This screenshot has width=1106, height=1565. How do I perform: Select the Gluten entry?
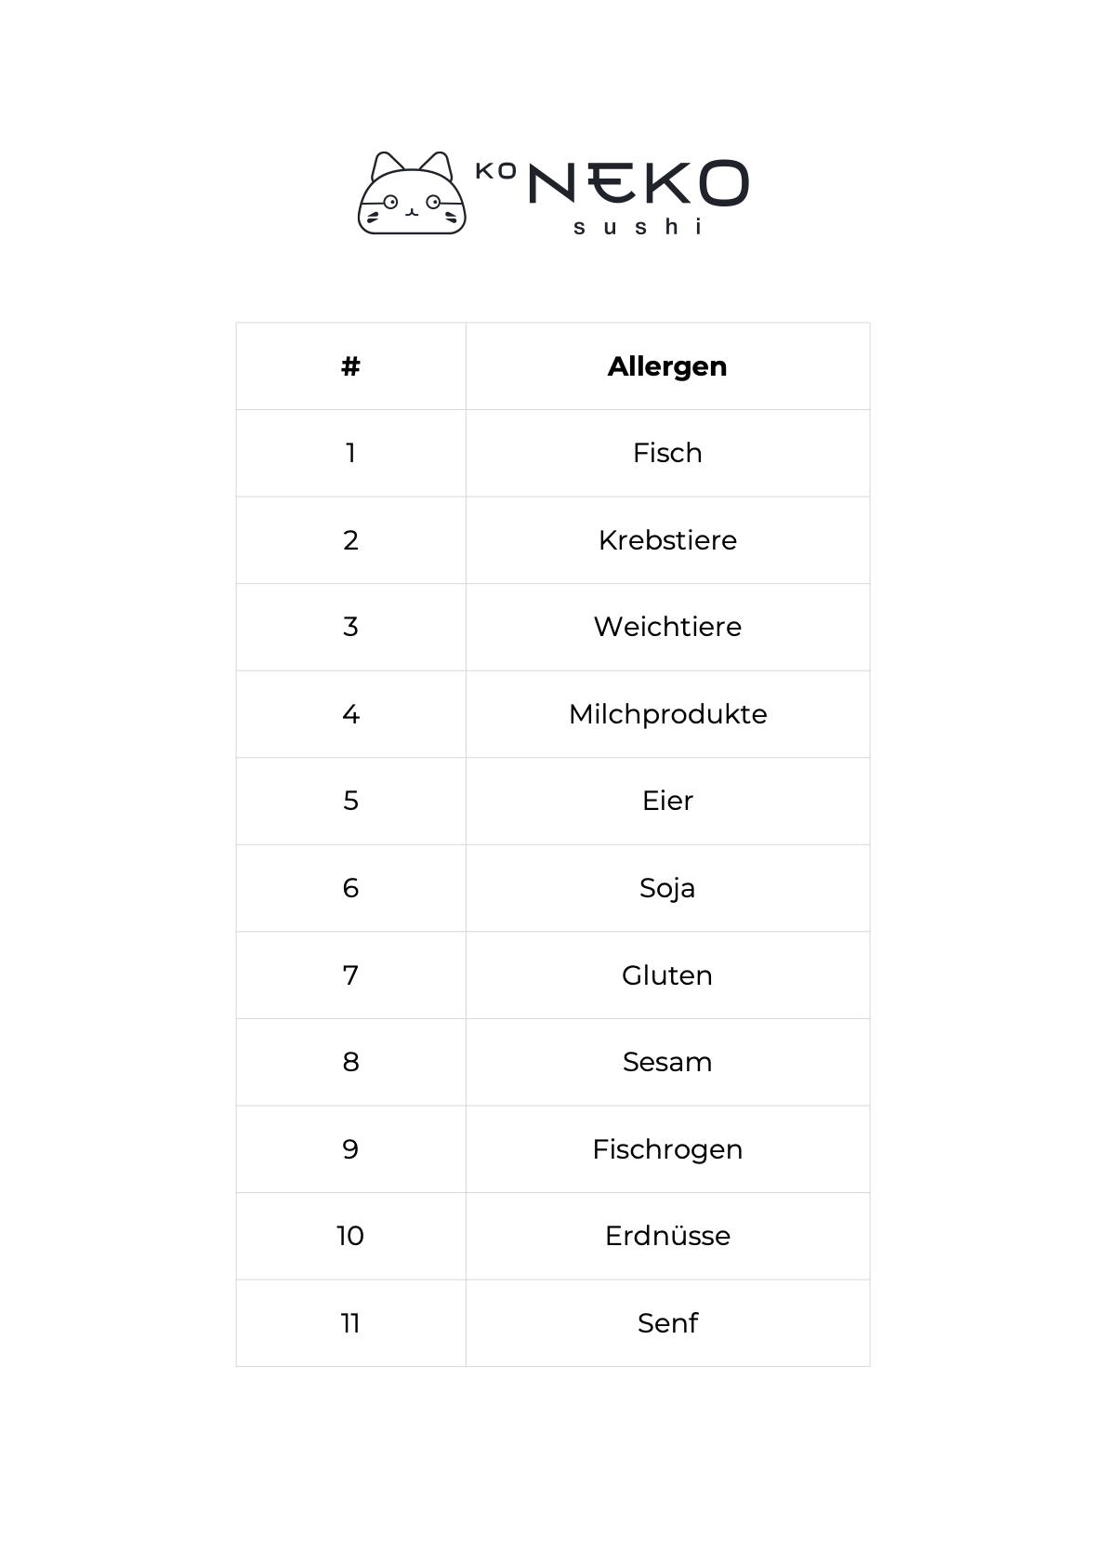click(x=667, y=975)
